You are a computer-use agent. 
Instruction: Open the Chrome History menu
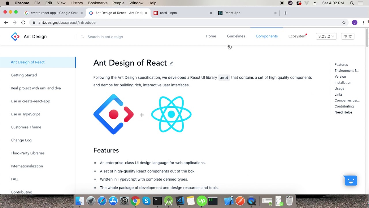click(77, 3)
